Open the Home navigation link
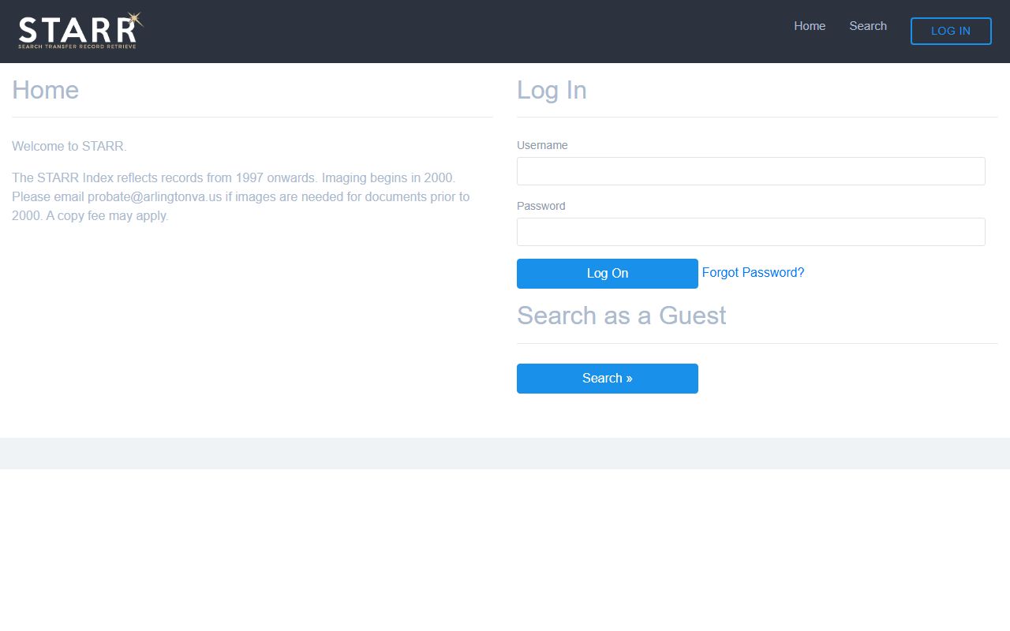Screen dimensions: 1010x631 810,26
